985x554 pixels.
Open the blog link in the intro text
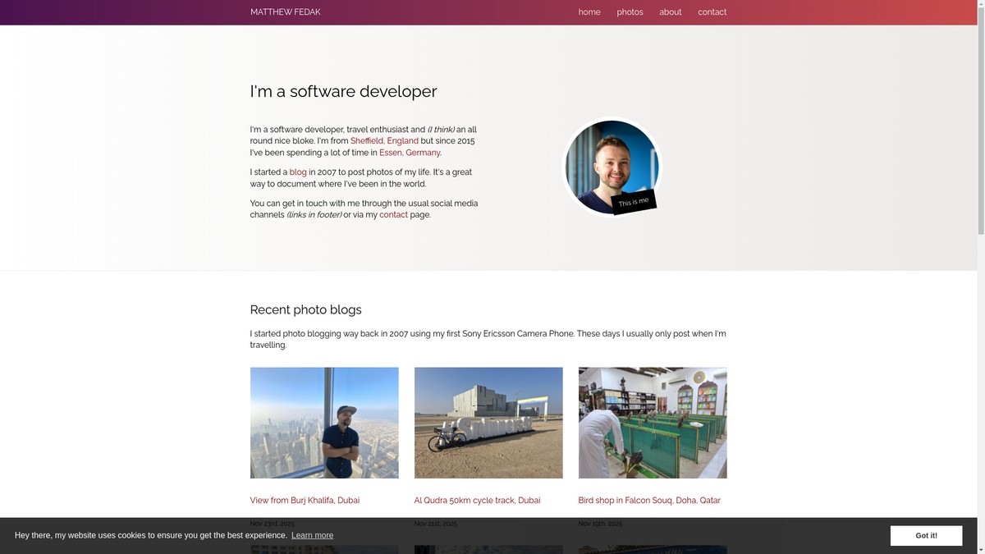click(x=298, y=172)
